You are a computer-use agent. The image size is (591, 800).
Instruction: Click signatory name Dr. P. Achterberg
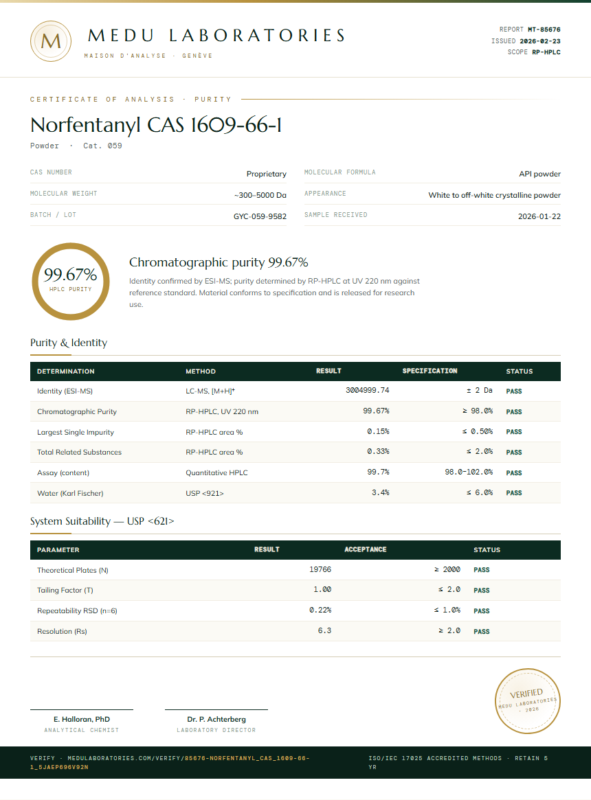click(x=216, y=720)
